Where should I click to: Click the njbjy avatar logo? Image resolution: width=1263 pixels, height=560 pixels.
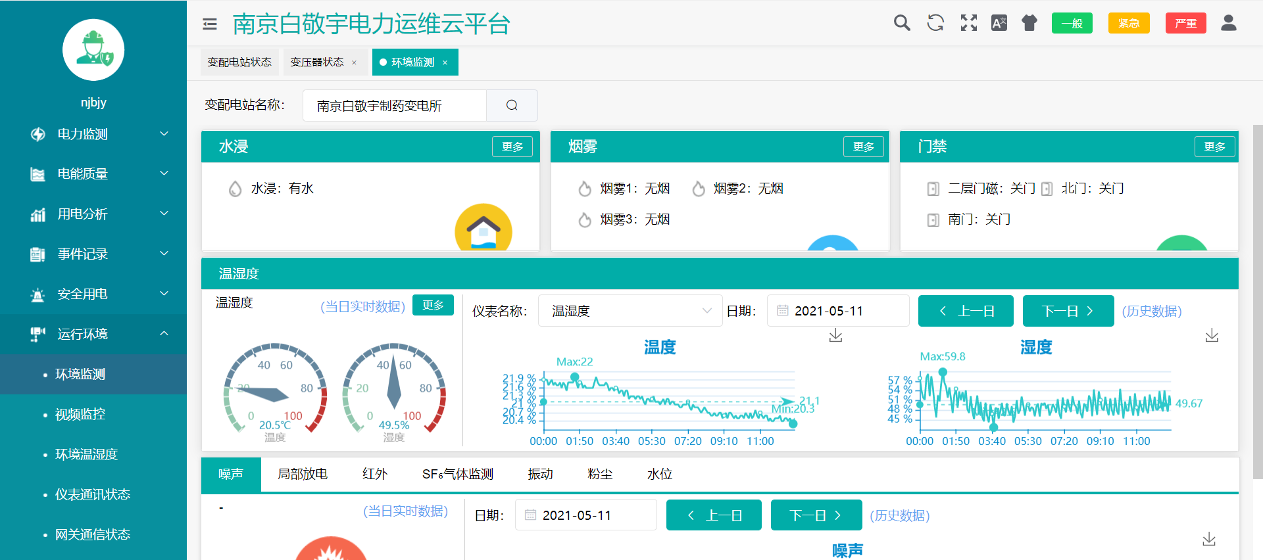(x=93, y=50)
